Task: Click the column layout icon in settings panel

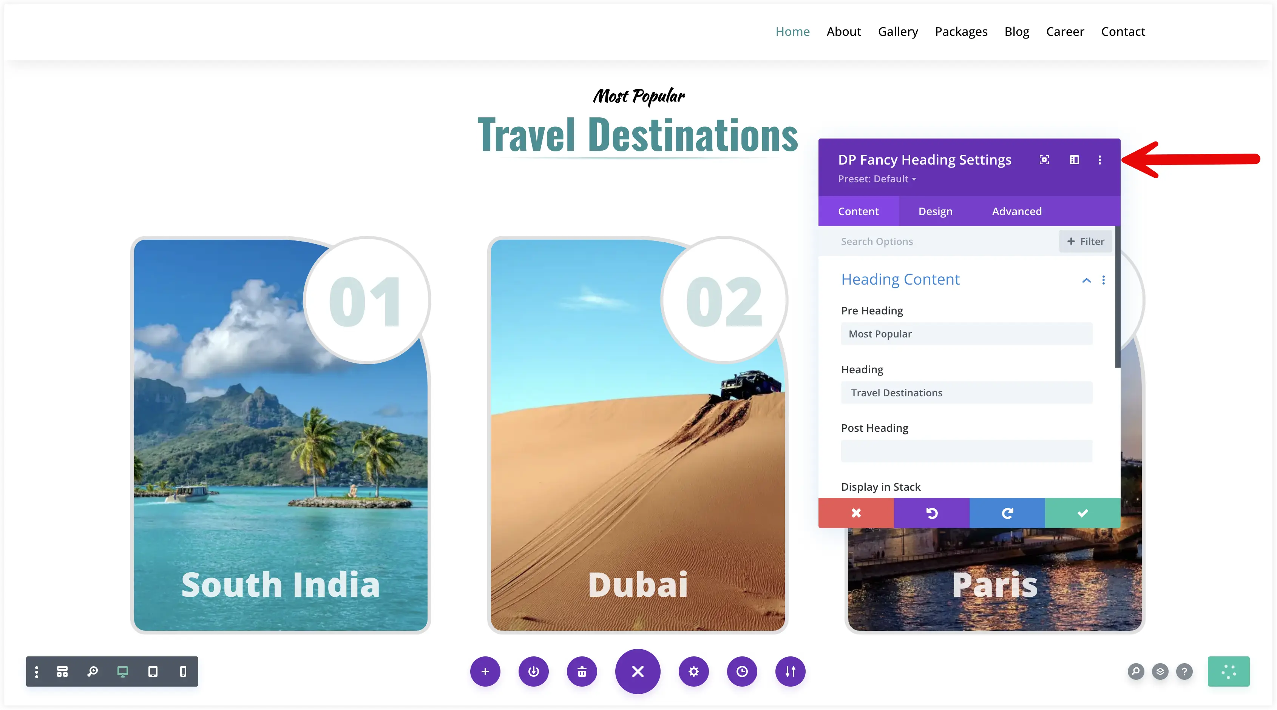Action: [x=1074, y=159]
